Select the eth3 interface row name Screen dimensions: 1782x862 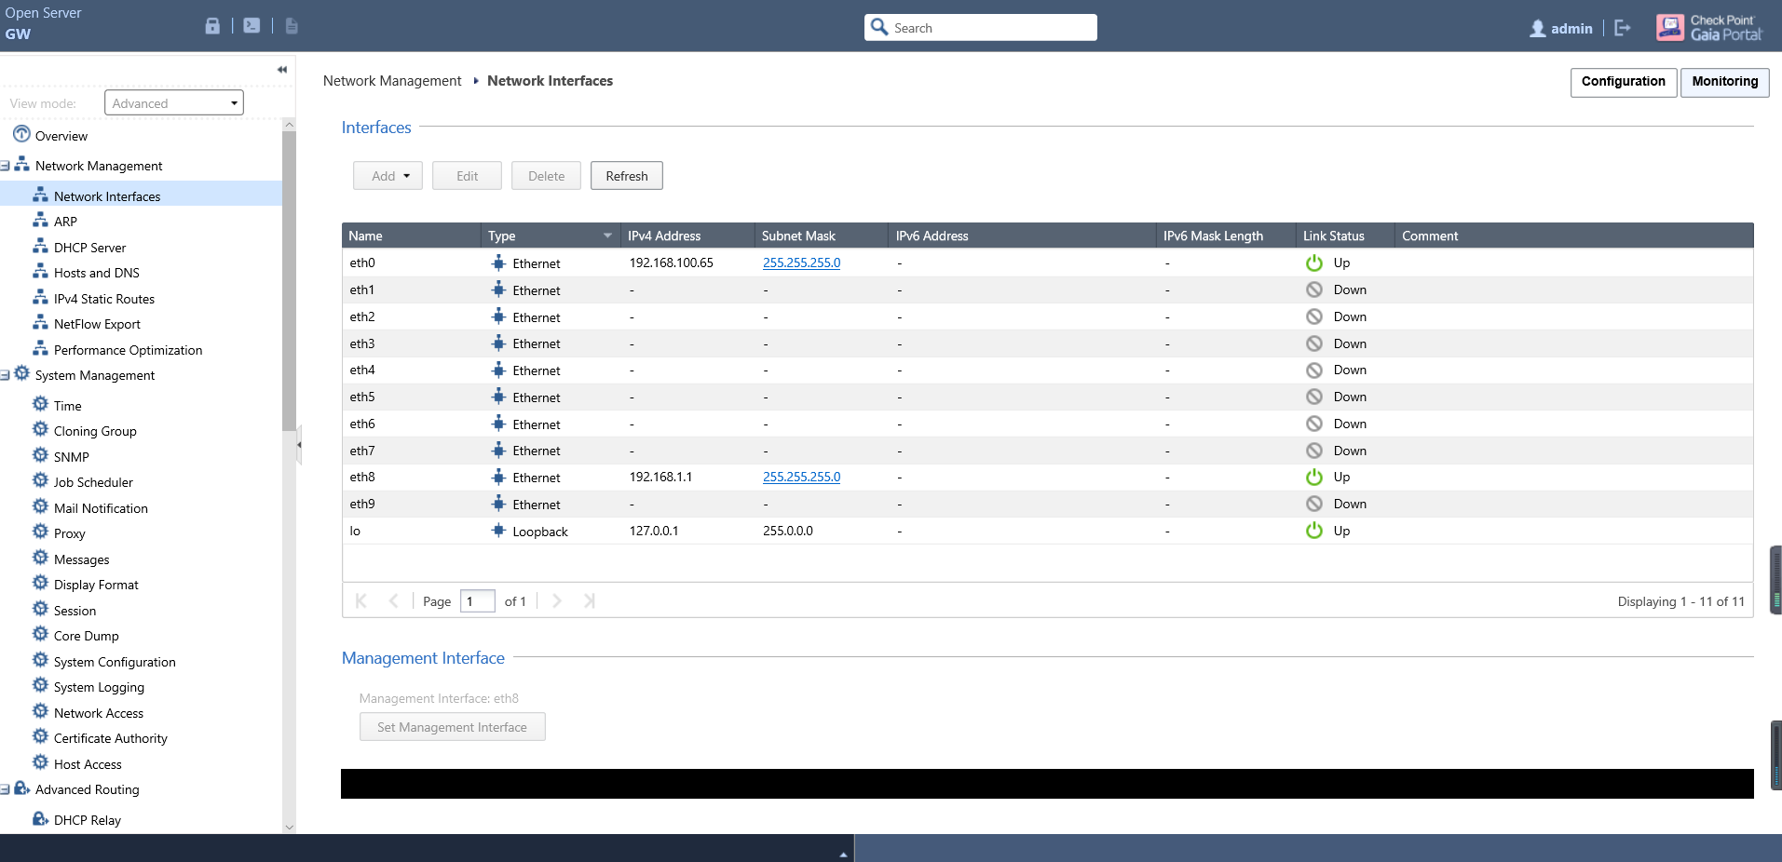[x=362, y=343]
